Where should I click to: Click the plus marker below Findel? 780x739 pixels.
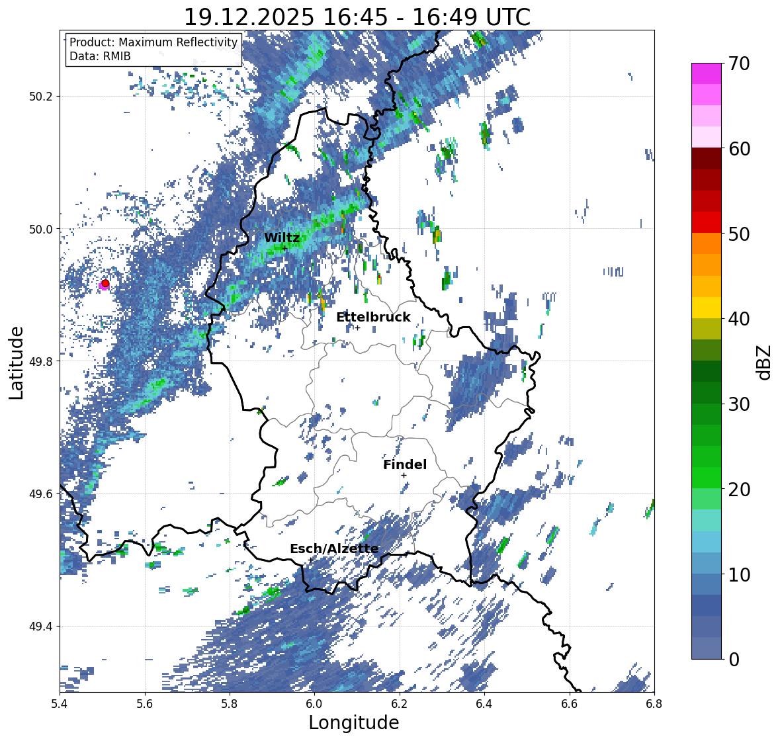coord(404,476)
